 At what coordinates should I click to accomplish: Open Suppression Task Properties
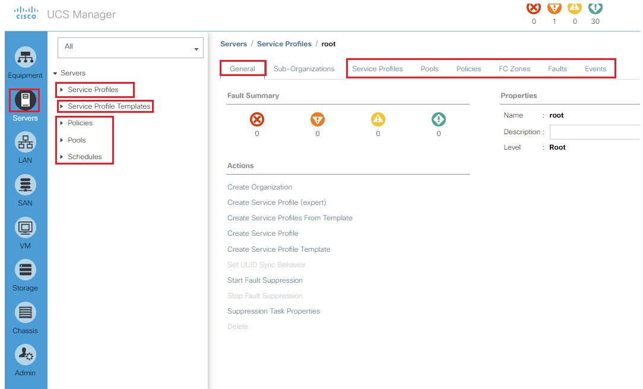(274, 311)
